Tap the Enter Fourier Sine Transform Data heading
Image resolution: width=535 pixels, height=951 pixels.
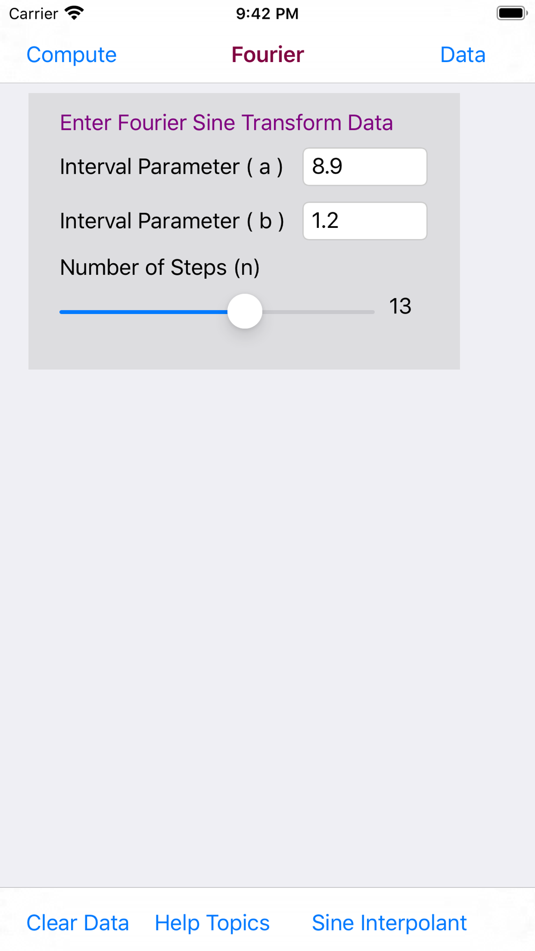(x=226, y=122)
